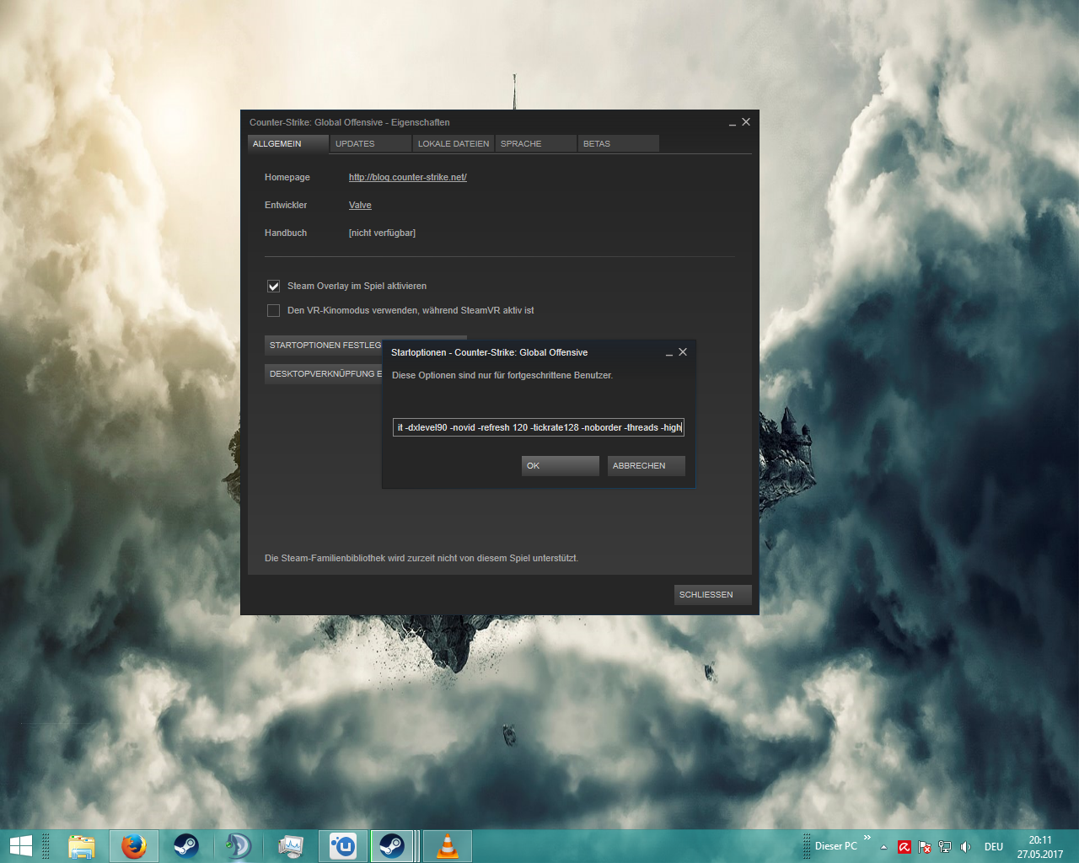The image size is (1079, 863).
Task: Click the Steam taskbar icon beside Firefox
Action: click(x=186, y=846)
